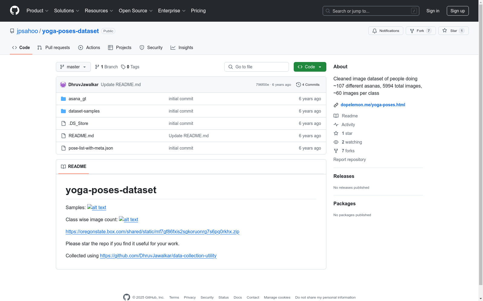
Task: Star the yoga-poses-dataset repository
Action: click(453, 31)
